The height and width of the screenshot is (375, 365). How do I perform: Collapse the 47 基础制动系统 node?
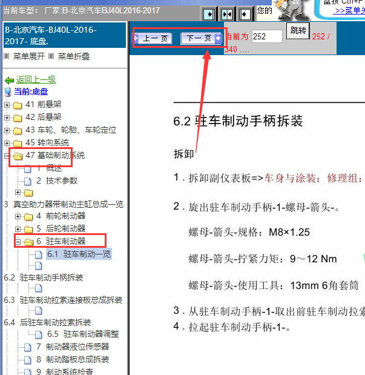(x=7, y=156)
